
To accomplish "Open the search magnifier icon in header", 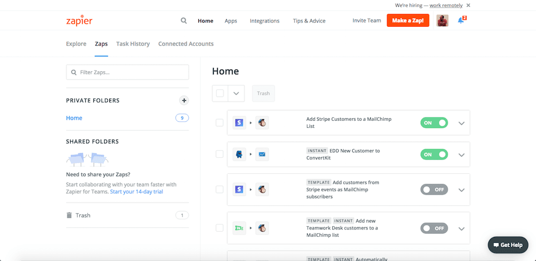I will coord(184,21).
